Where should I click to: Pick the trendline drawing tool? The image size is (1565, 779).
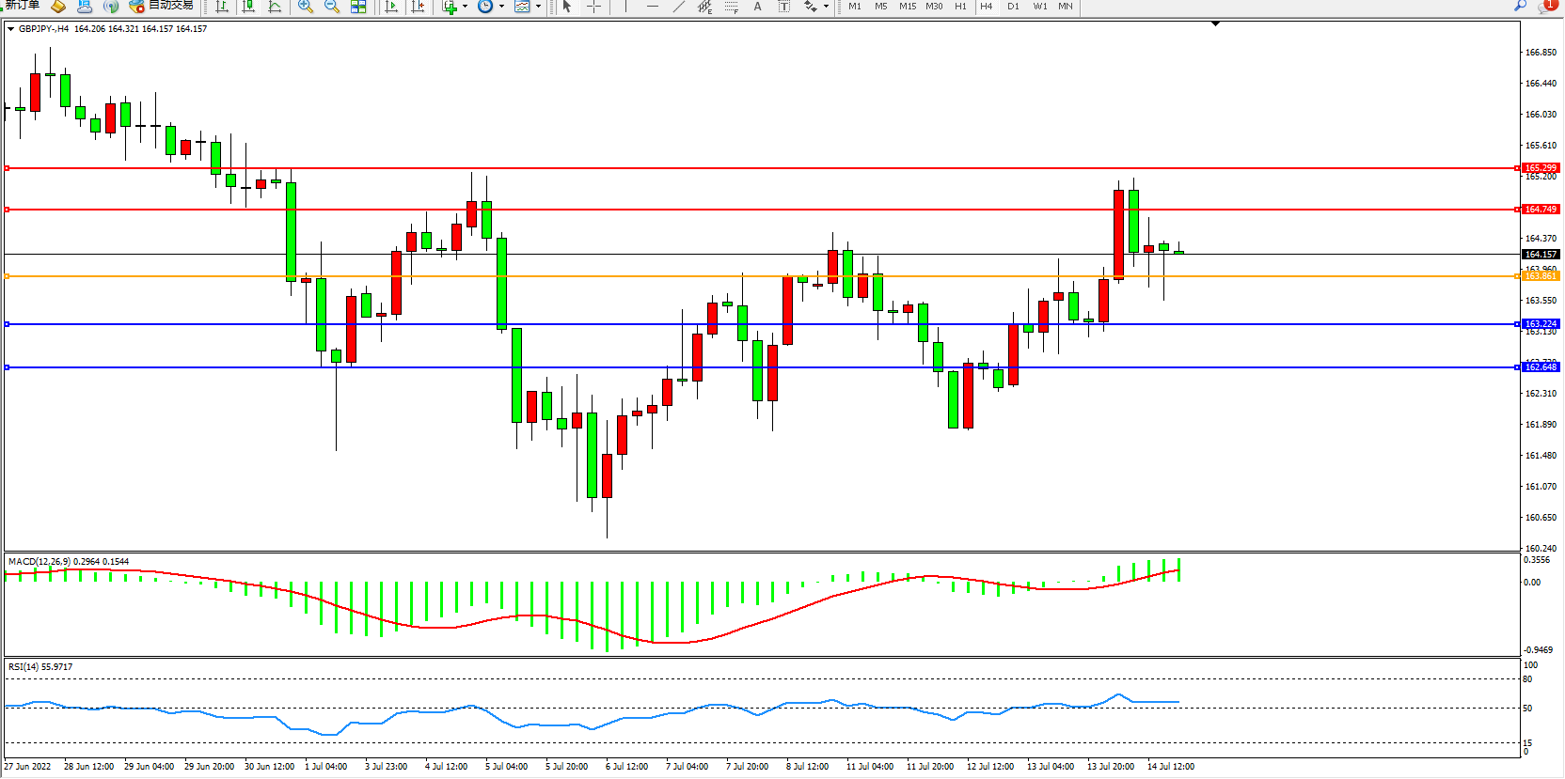pyautogui.click(x=679, y=7)
